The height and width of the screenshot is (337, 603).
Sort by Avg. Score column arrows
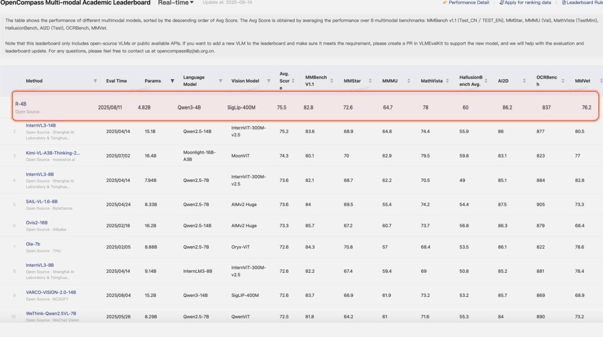coord(293,81)
